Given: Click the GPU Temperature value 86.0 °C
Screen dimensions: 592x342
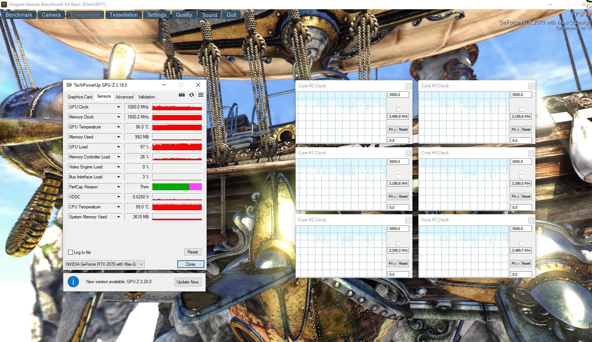Looking at the screenshot, I should click(x=137, y=127).
